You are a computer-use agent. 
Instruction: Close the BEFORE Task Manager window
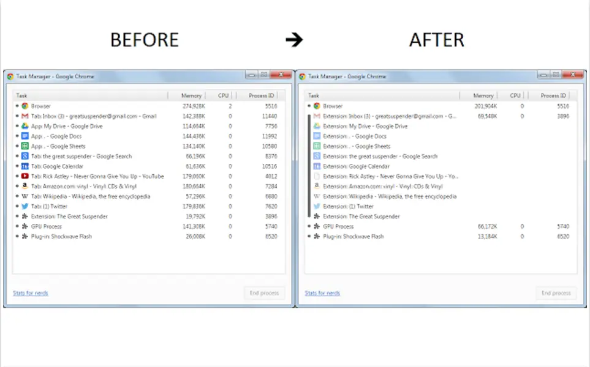click(281, 75)
